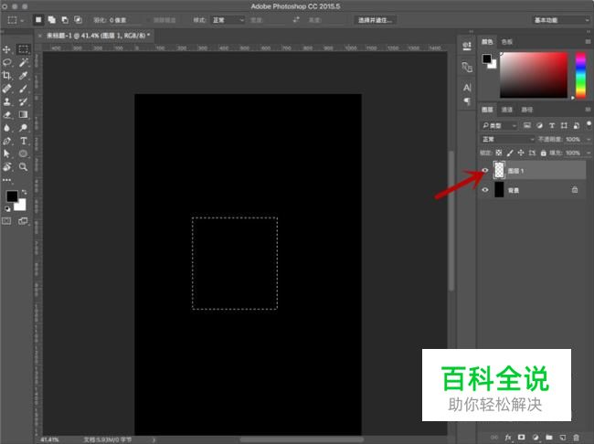Select the Hand tool
The image size is (594, 444).
click(x=6, y=166)
